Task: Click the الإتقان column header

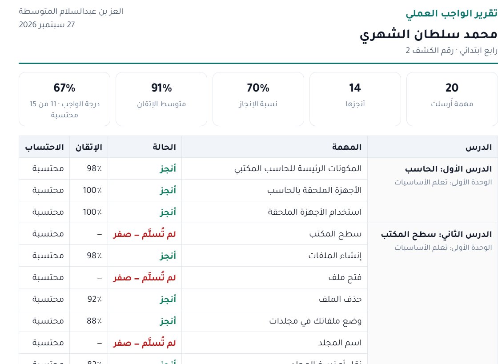Action: [88, 147]
